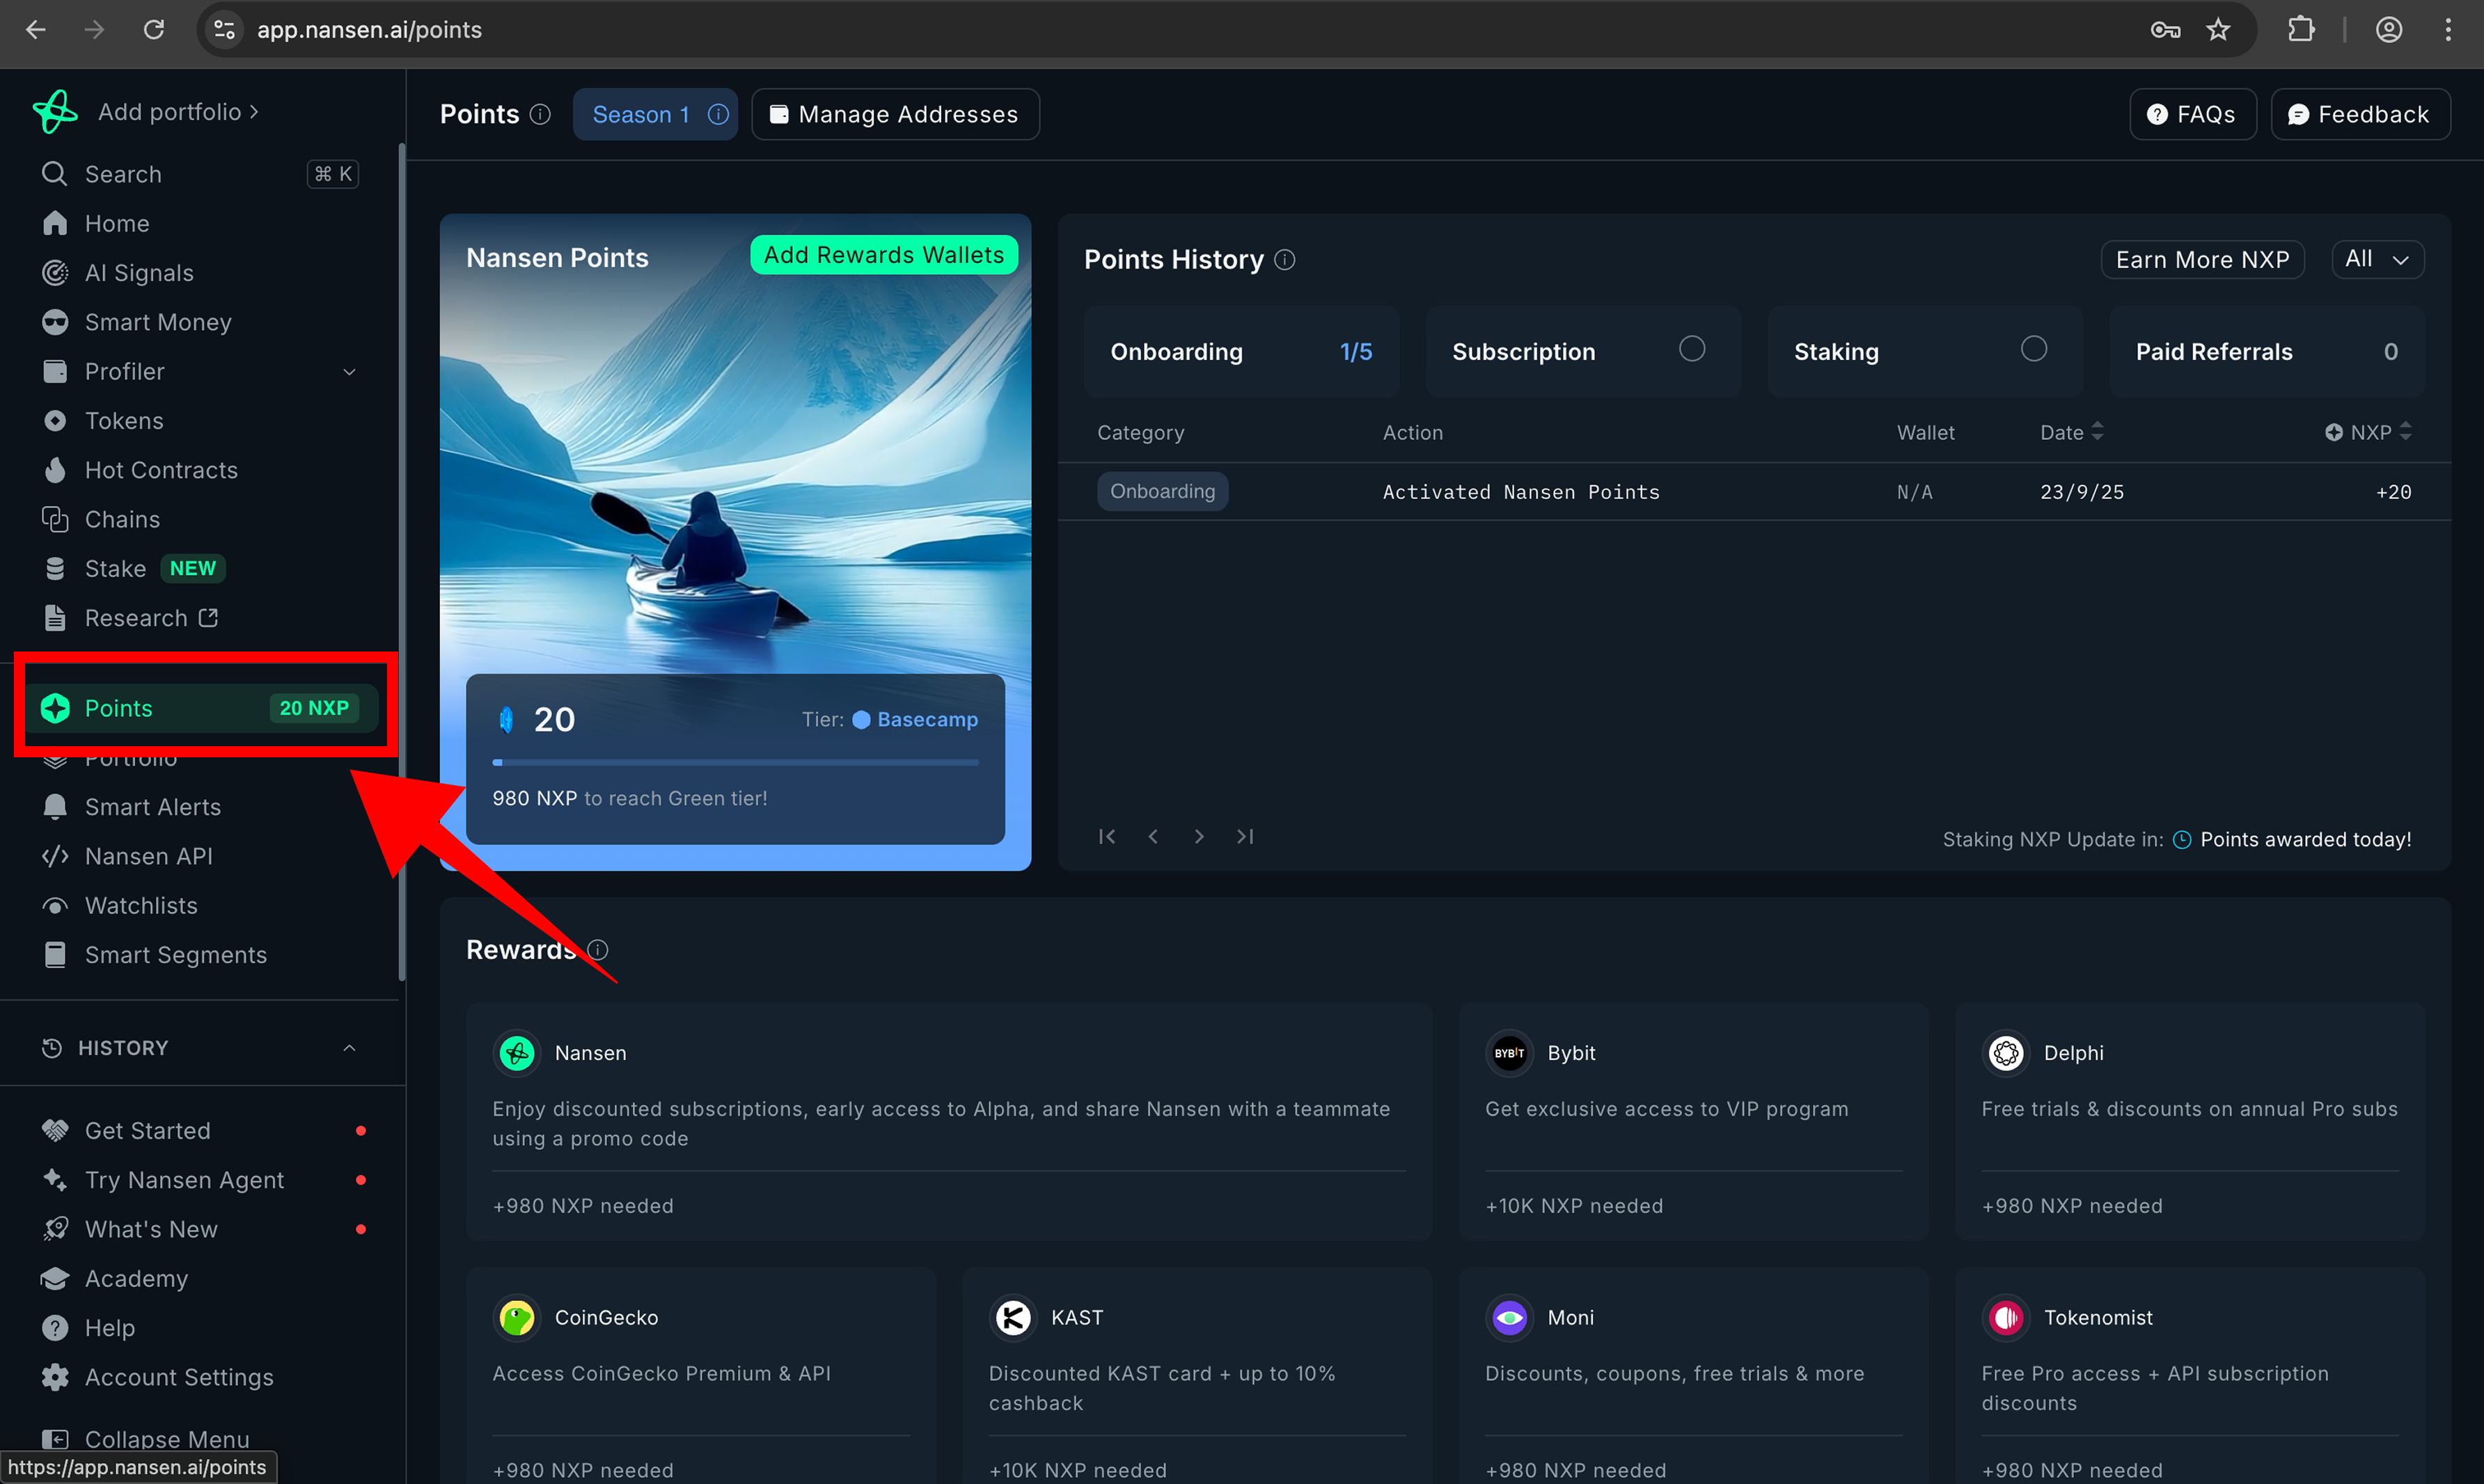Select the Paid Referrals tab
The image size is (2484, 1484).
coord(2267,352)
